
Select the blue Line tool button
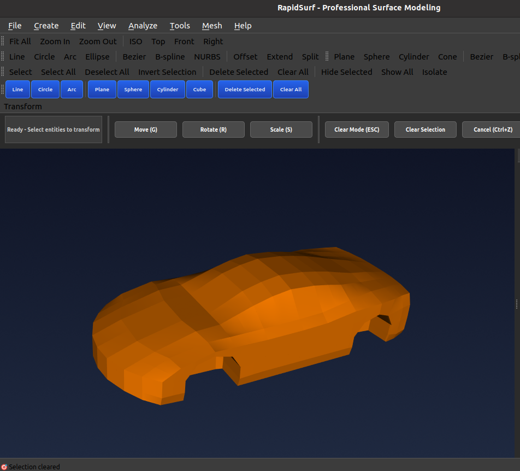[x=17, y=89]
